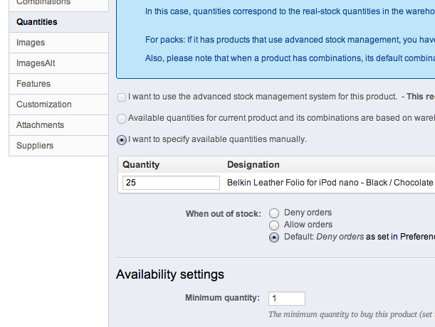Select quantities based on warehouse stock option
The image size is (435, 327).
[122, 118]
